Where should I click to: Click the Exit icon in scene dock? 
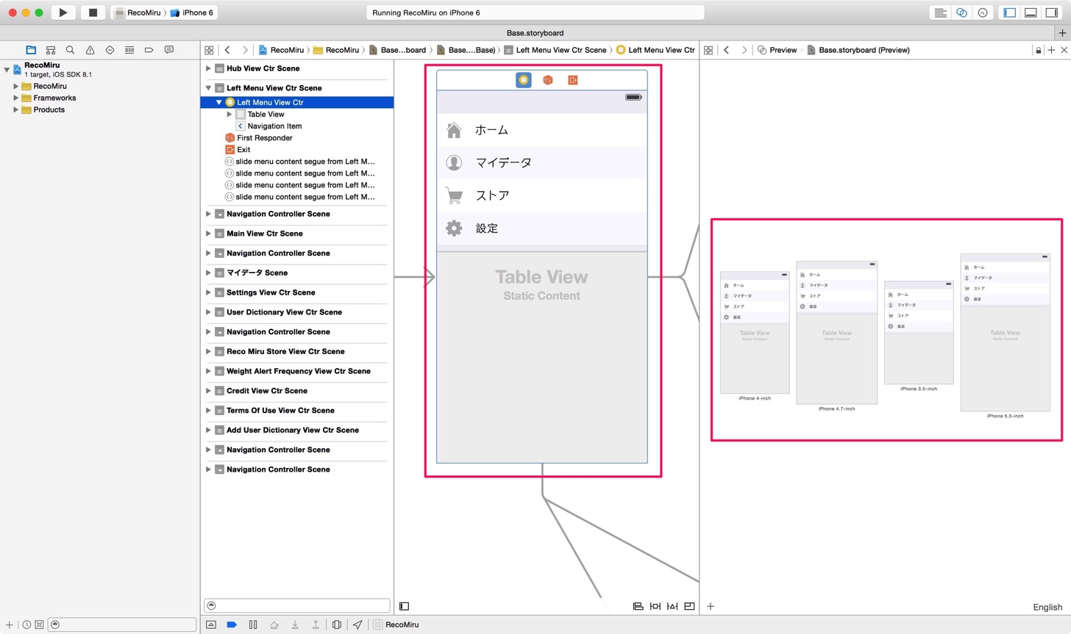(x=573, y=80)
